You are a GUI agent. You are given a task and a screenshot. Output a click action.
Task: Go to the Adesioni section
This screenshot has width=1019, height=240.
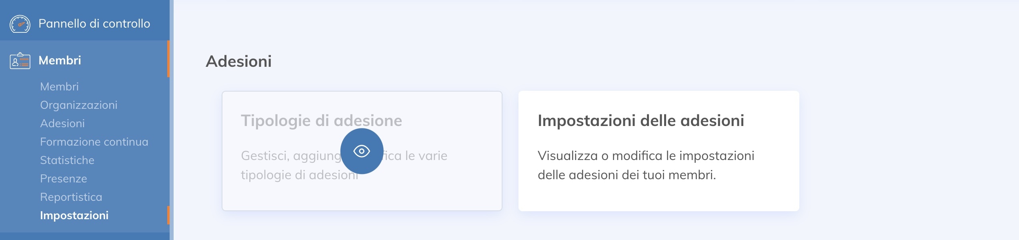pos(62,123)
